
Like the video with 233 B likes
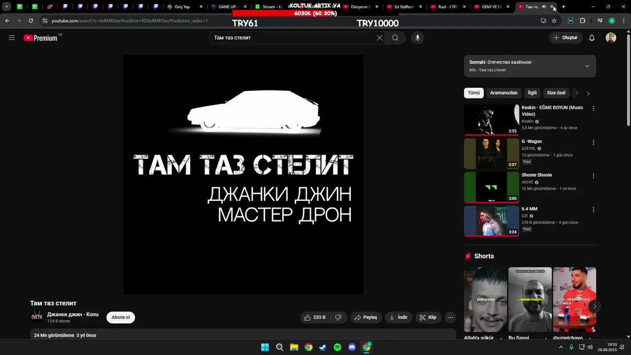pyautogui.click(x=315, y=318)
